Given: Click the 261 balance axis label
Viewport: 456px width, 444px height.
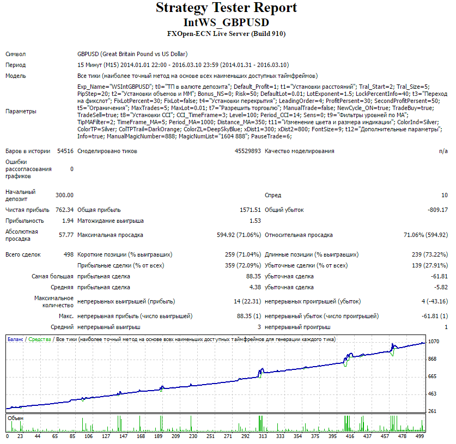Looking at the screenshot, I should (x=432, y=411).
